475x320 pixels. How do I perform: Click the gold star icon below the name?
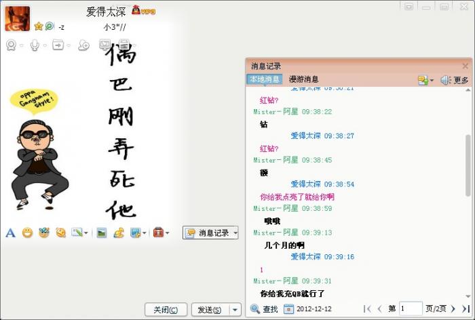pyautogui.click(x=39, y=26)
